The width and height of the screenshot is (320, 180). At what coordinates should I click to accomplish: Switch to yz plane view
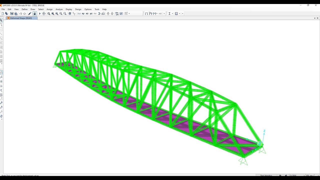(91, 13)
